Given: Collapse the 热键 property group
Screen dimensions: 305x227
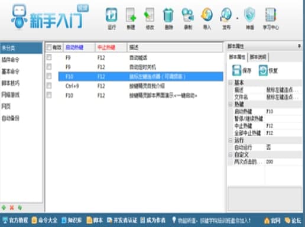Looking at the screenshot, I should [x=231, y=104].
